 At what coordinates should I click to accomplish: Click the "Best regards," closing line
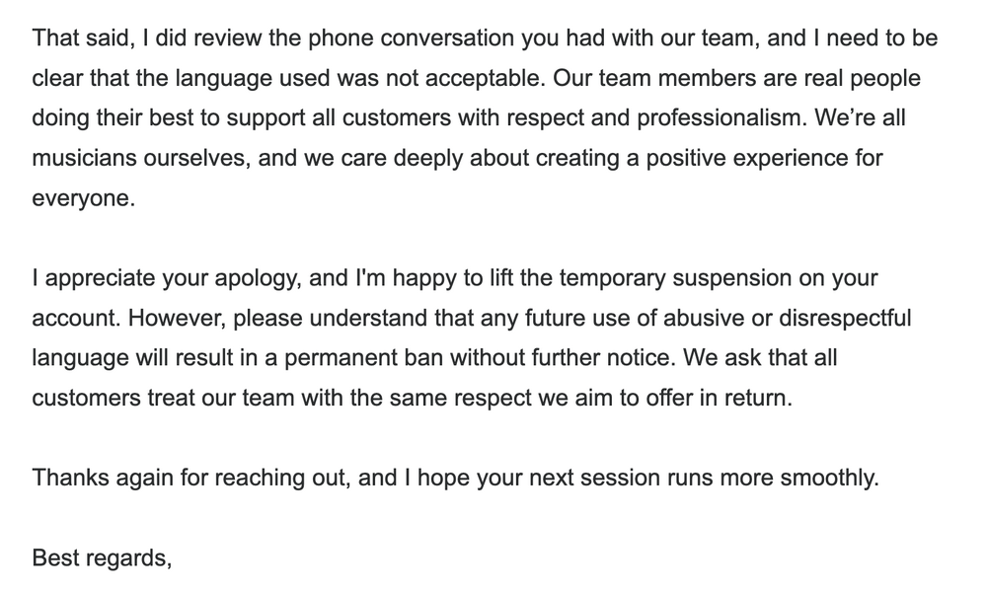tap(102, 558)
